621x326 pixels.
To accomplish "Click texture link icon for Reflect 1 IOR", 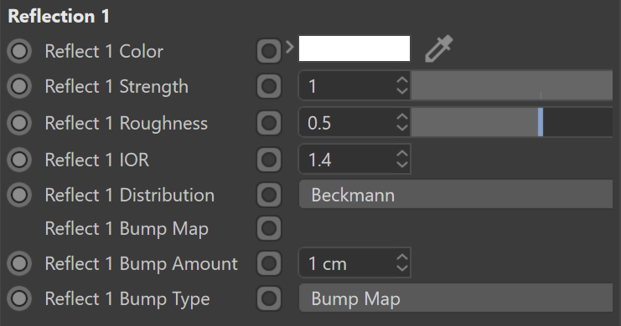I will (x=269, y=160).
